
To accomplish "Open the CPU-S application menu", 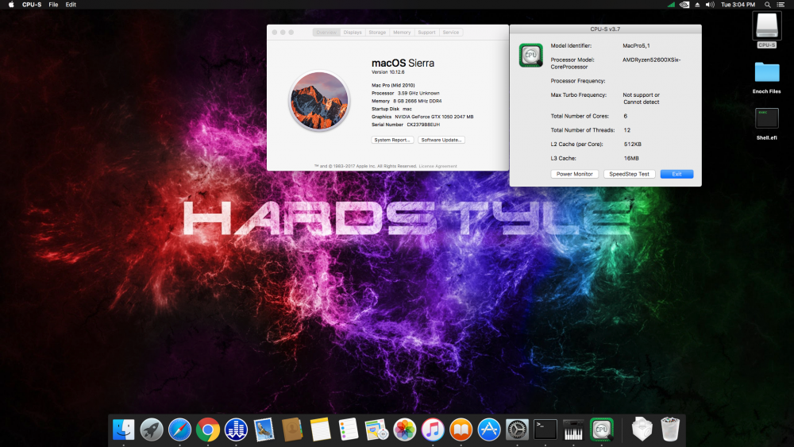I will pos(32,5).
